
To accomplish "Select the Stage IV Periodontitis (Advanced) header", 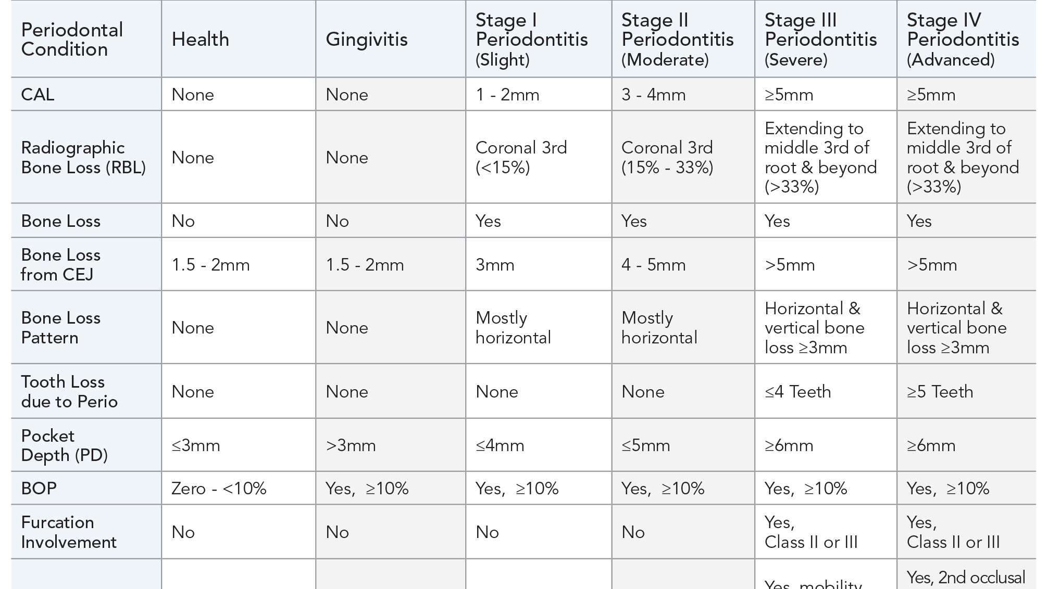I will point(963,40).
